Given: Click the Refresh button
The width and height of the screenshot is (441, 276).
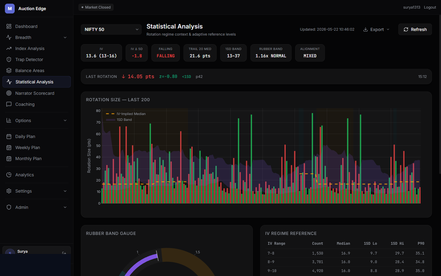Looking at the screenshot, I should 415,29.
